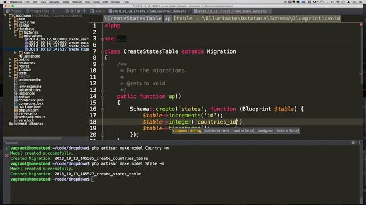The width and height of the screenshot is (366, 205).
Task: Hide the project panel with the hide icon
Action: coord(85,11)
